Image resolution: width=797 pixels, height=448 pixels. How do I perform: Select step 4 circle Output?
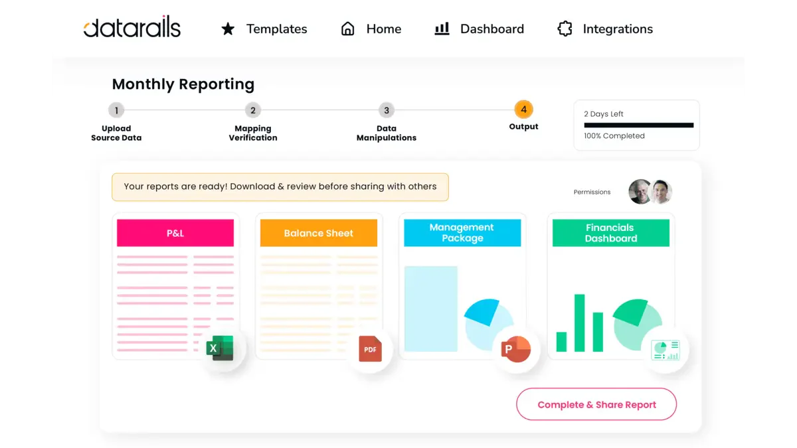coord(523,110)
